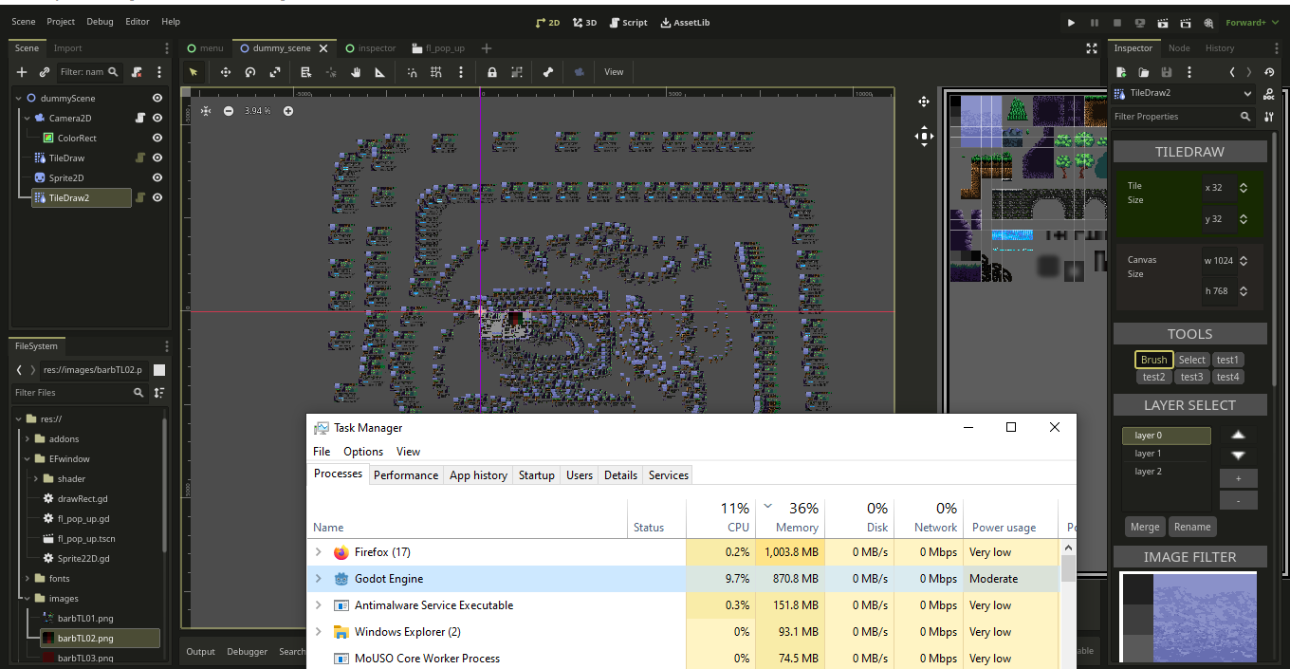Open the Debug menu
1290x669 pixels.
pyautogui.click(x=100, y=22)
